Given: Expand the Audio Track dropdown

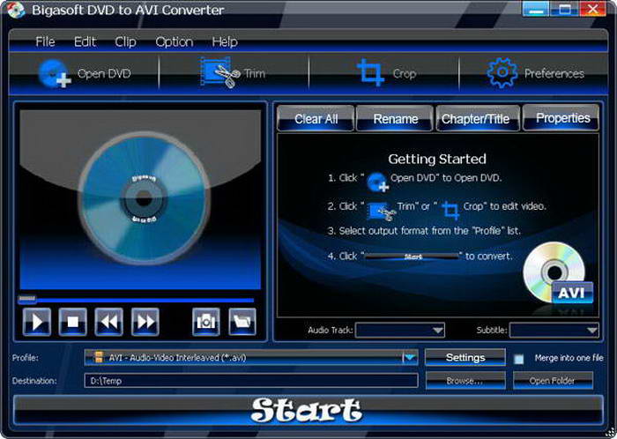Looking at the screenshot, I should pyautogui.click(x=401, y=330).
